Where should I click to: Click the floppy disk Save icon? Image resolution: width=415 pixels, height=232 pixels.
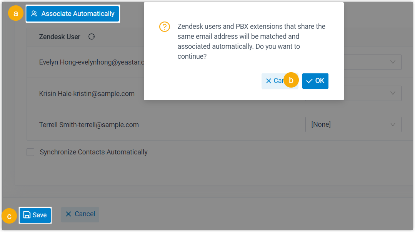[x=27, y=215]
